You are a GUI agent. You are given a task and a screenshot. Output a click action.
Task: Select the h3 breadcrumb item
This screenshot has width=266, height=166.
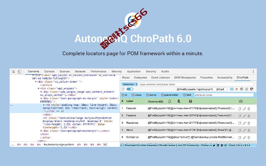point(105,145)
